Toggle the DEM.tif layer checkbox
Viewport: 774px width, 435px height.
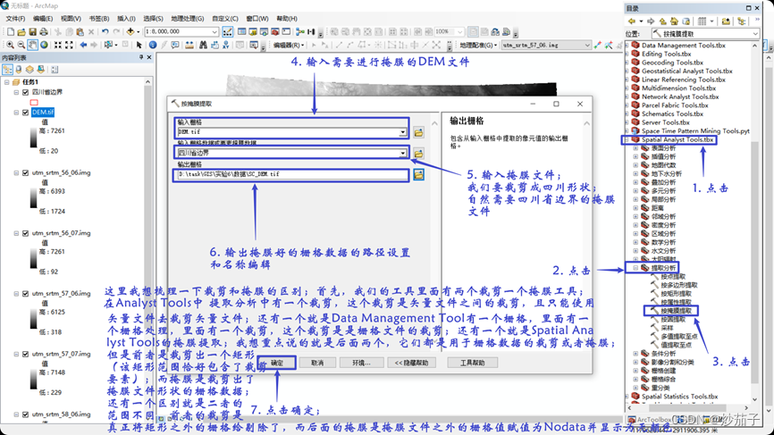click(26, 113)
